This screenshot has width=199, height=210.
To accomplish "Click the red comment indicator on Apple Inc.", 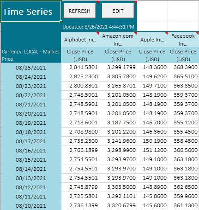I will 166,33.
